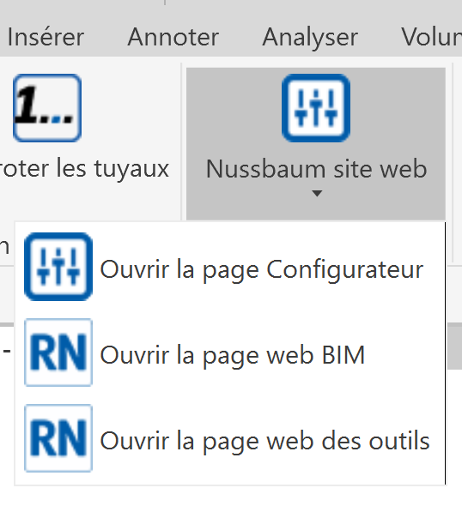Click the Nussbaum site web sliders icon
This screenshot has width=462, height=506.
click(x=316, y=108)
